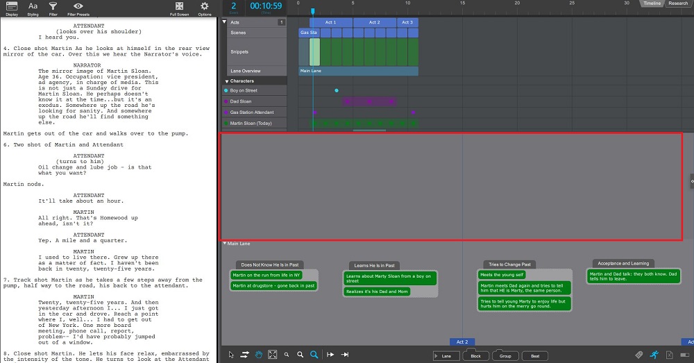Click the tag icon in bottom bar
This screenshot has height=363, width=694.
click(x=639, y=355)
